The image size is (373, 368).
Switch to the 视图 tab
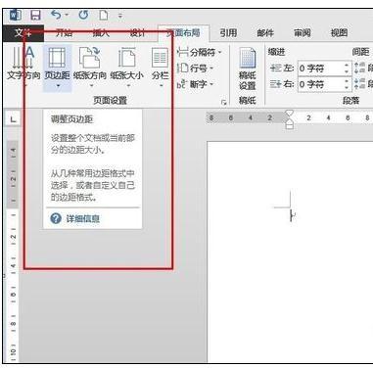pyautogui.click(x=339, y=33)
